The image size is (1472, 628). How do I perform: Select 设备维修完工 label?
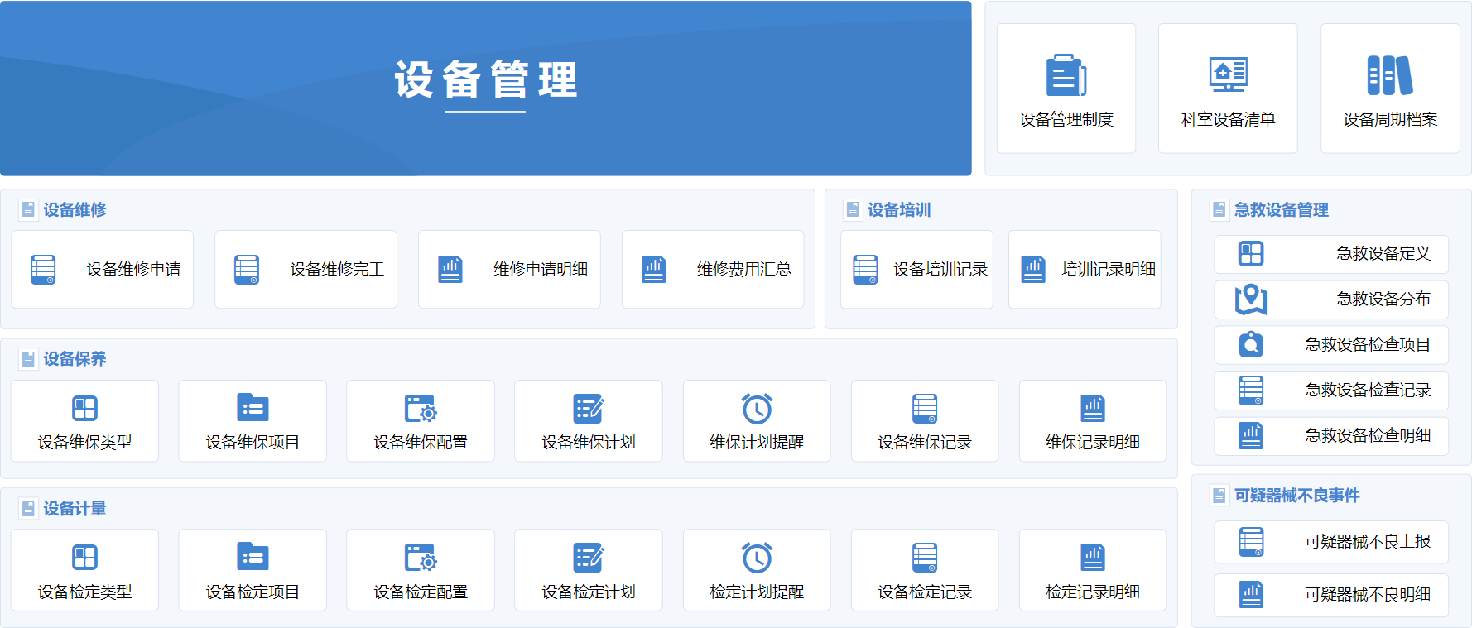coord(337,270)
